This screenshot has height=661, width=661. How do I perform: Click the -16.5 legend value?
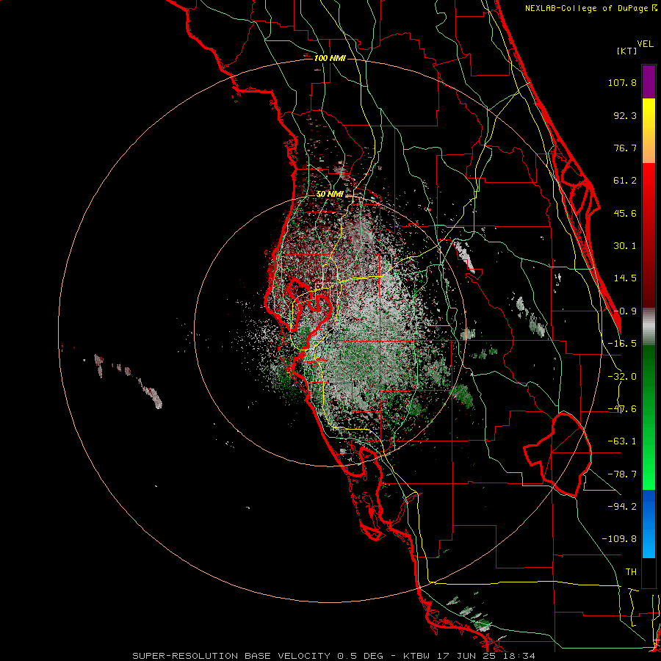click(622, 344)
